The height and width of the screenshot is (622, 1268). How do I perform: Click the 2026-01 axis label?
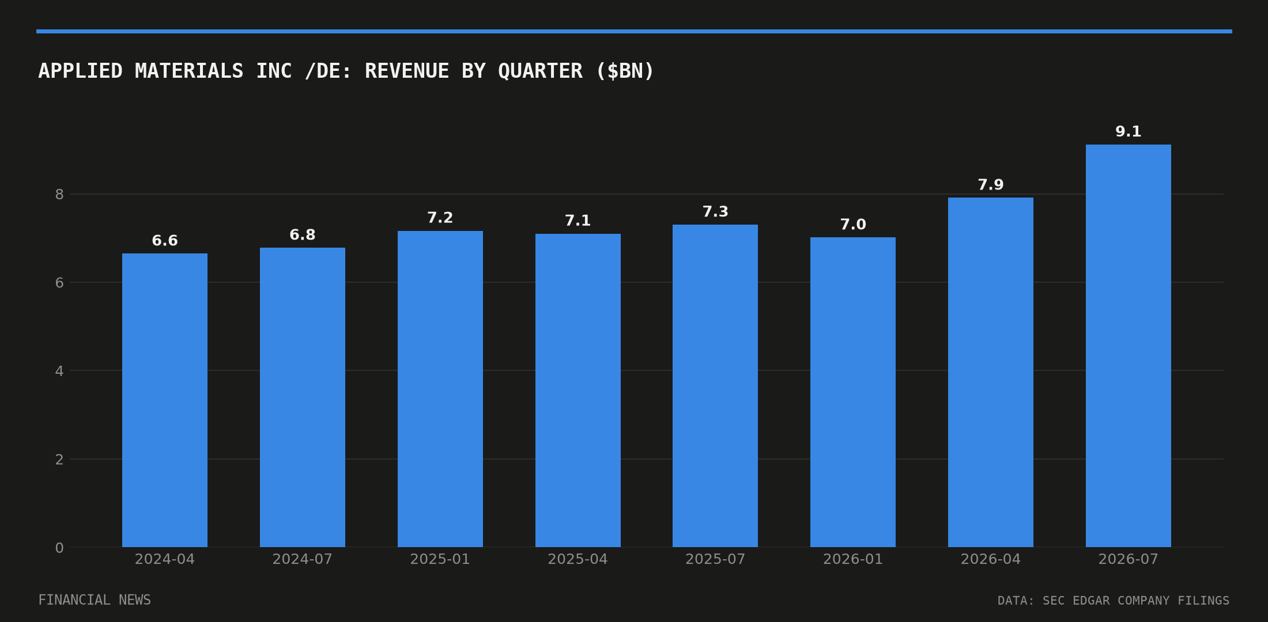pos(853,559)
